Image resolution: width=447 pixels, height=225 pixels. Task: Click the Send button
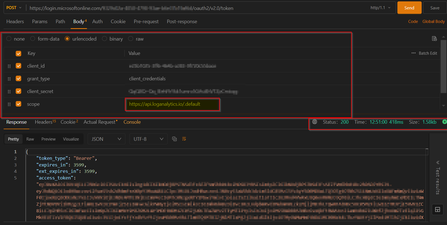click(x=409, y=8)
